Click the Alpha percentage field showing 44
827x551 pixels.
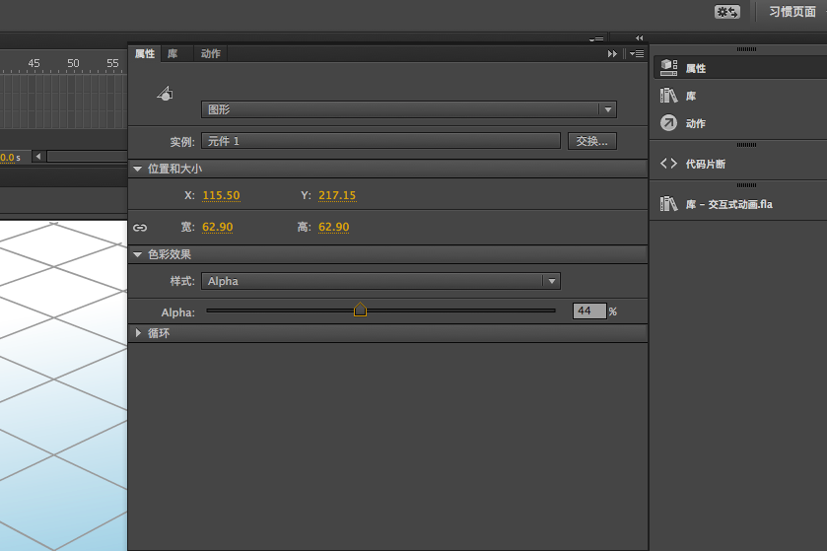coord(589,311)
